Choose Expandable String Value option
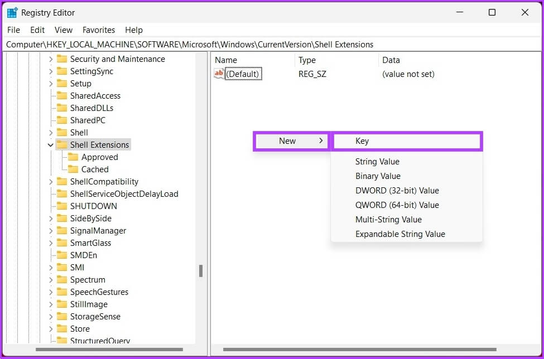The image size is (544, 359). point(407,234)
